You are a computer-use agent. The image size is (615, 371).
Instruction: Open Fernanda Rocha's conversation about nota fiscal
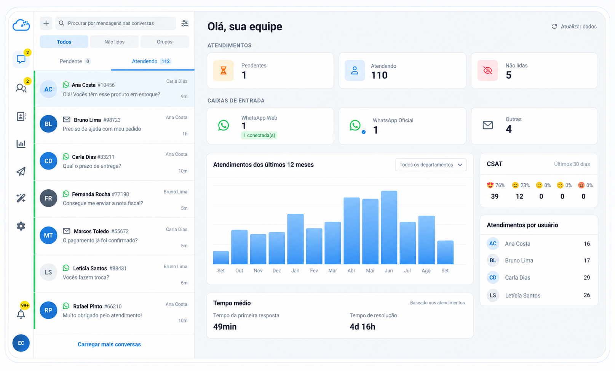pyautogui.click(x=114, y=199)
